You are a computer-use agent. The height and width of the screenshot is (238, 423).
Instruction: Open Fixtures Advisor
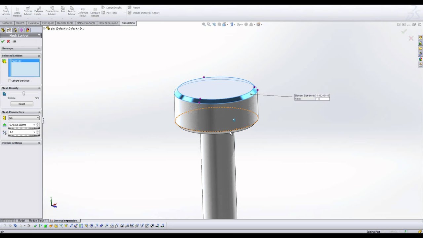point(28,11)
